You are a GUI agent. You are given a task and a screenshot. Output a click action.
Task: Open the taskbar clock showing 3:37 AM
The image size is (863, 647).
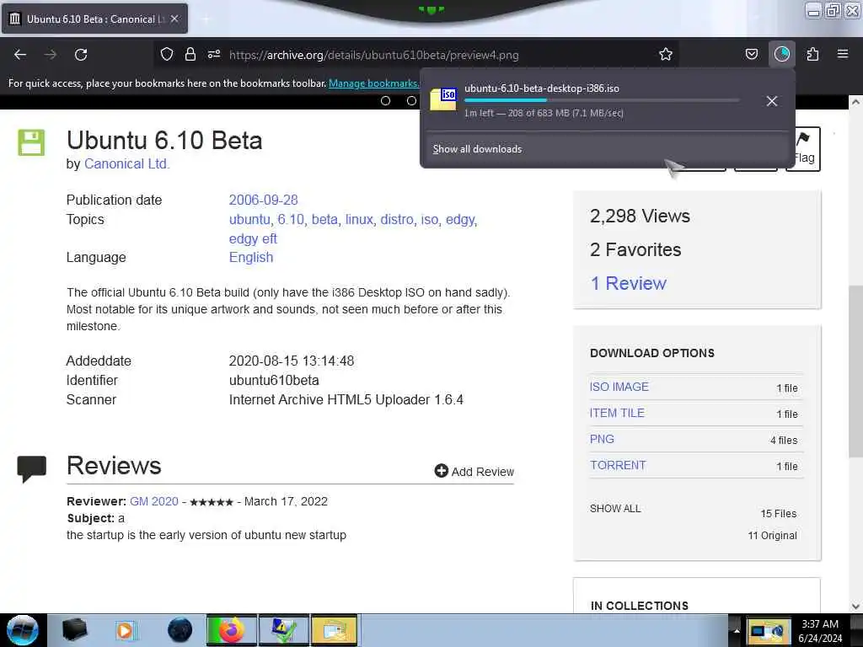pos(820,631)
